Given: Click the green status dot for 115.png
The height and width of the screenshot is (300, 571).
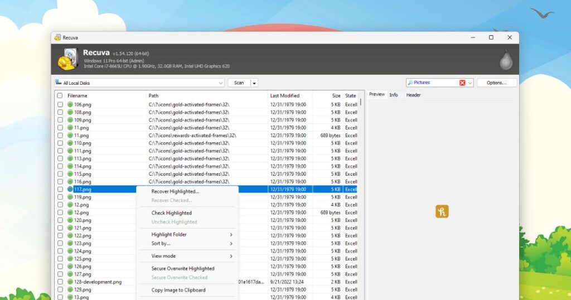Looking at the screenshot, I should (x=70, y=174).
